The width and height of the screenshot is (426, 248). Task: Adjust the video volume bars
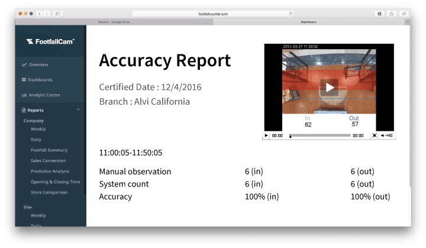pos(389,136)
